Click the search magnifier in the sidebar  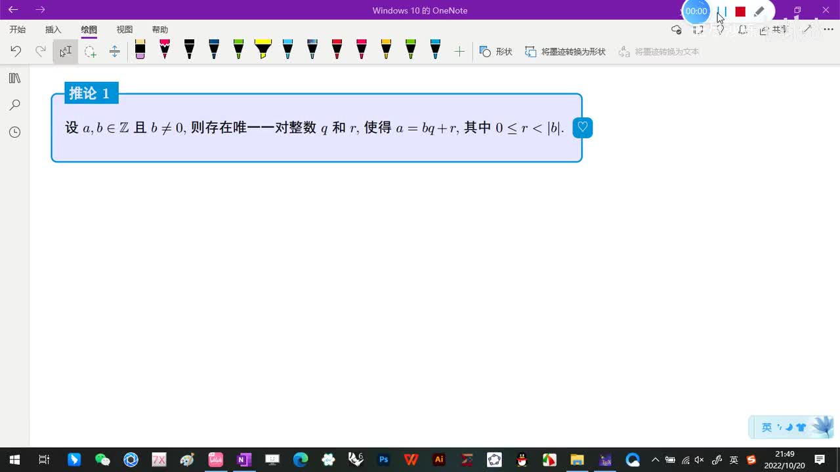click(14, 105)
